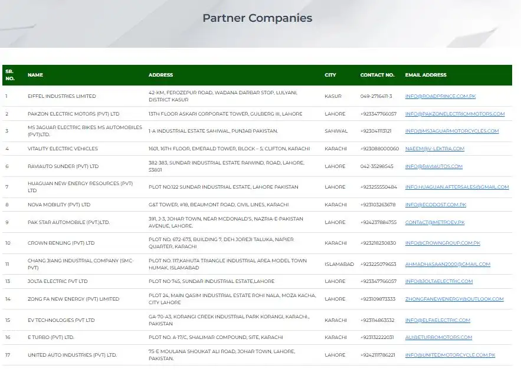Viewport: 521px width, 372px height.
Task: Click the INFO@JOLTAELECTRIC.COM email link
Action: 438,281
